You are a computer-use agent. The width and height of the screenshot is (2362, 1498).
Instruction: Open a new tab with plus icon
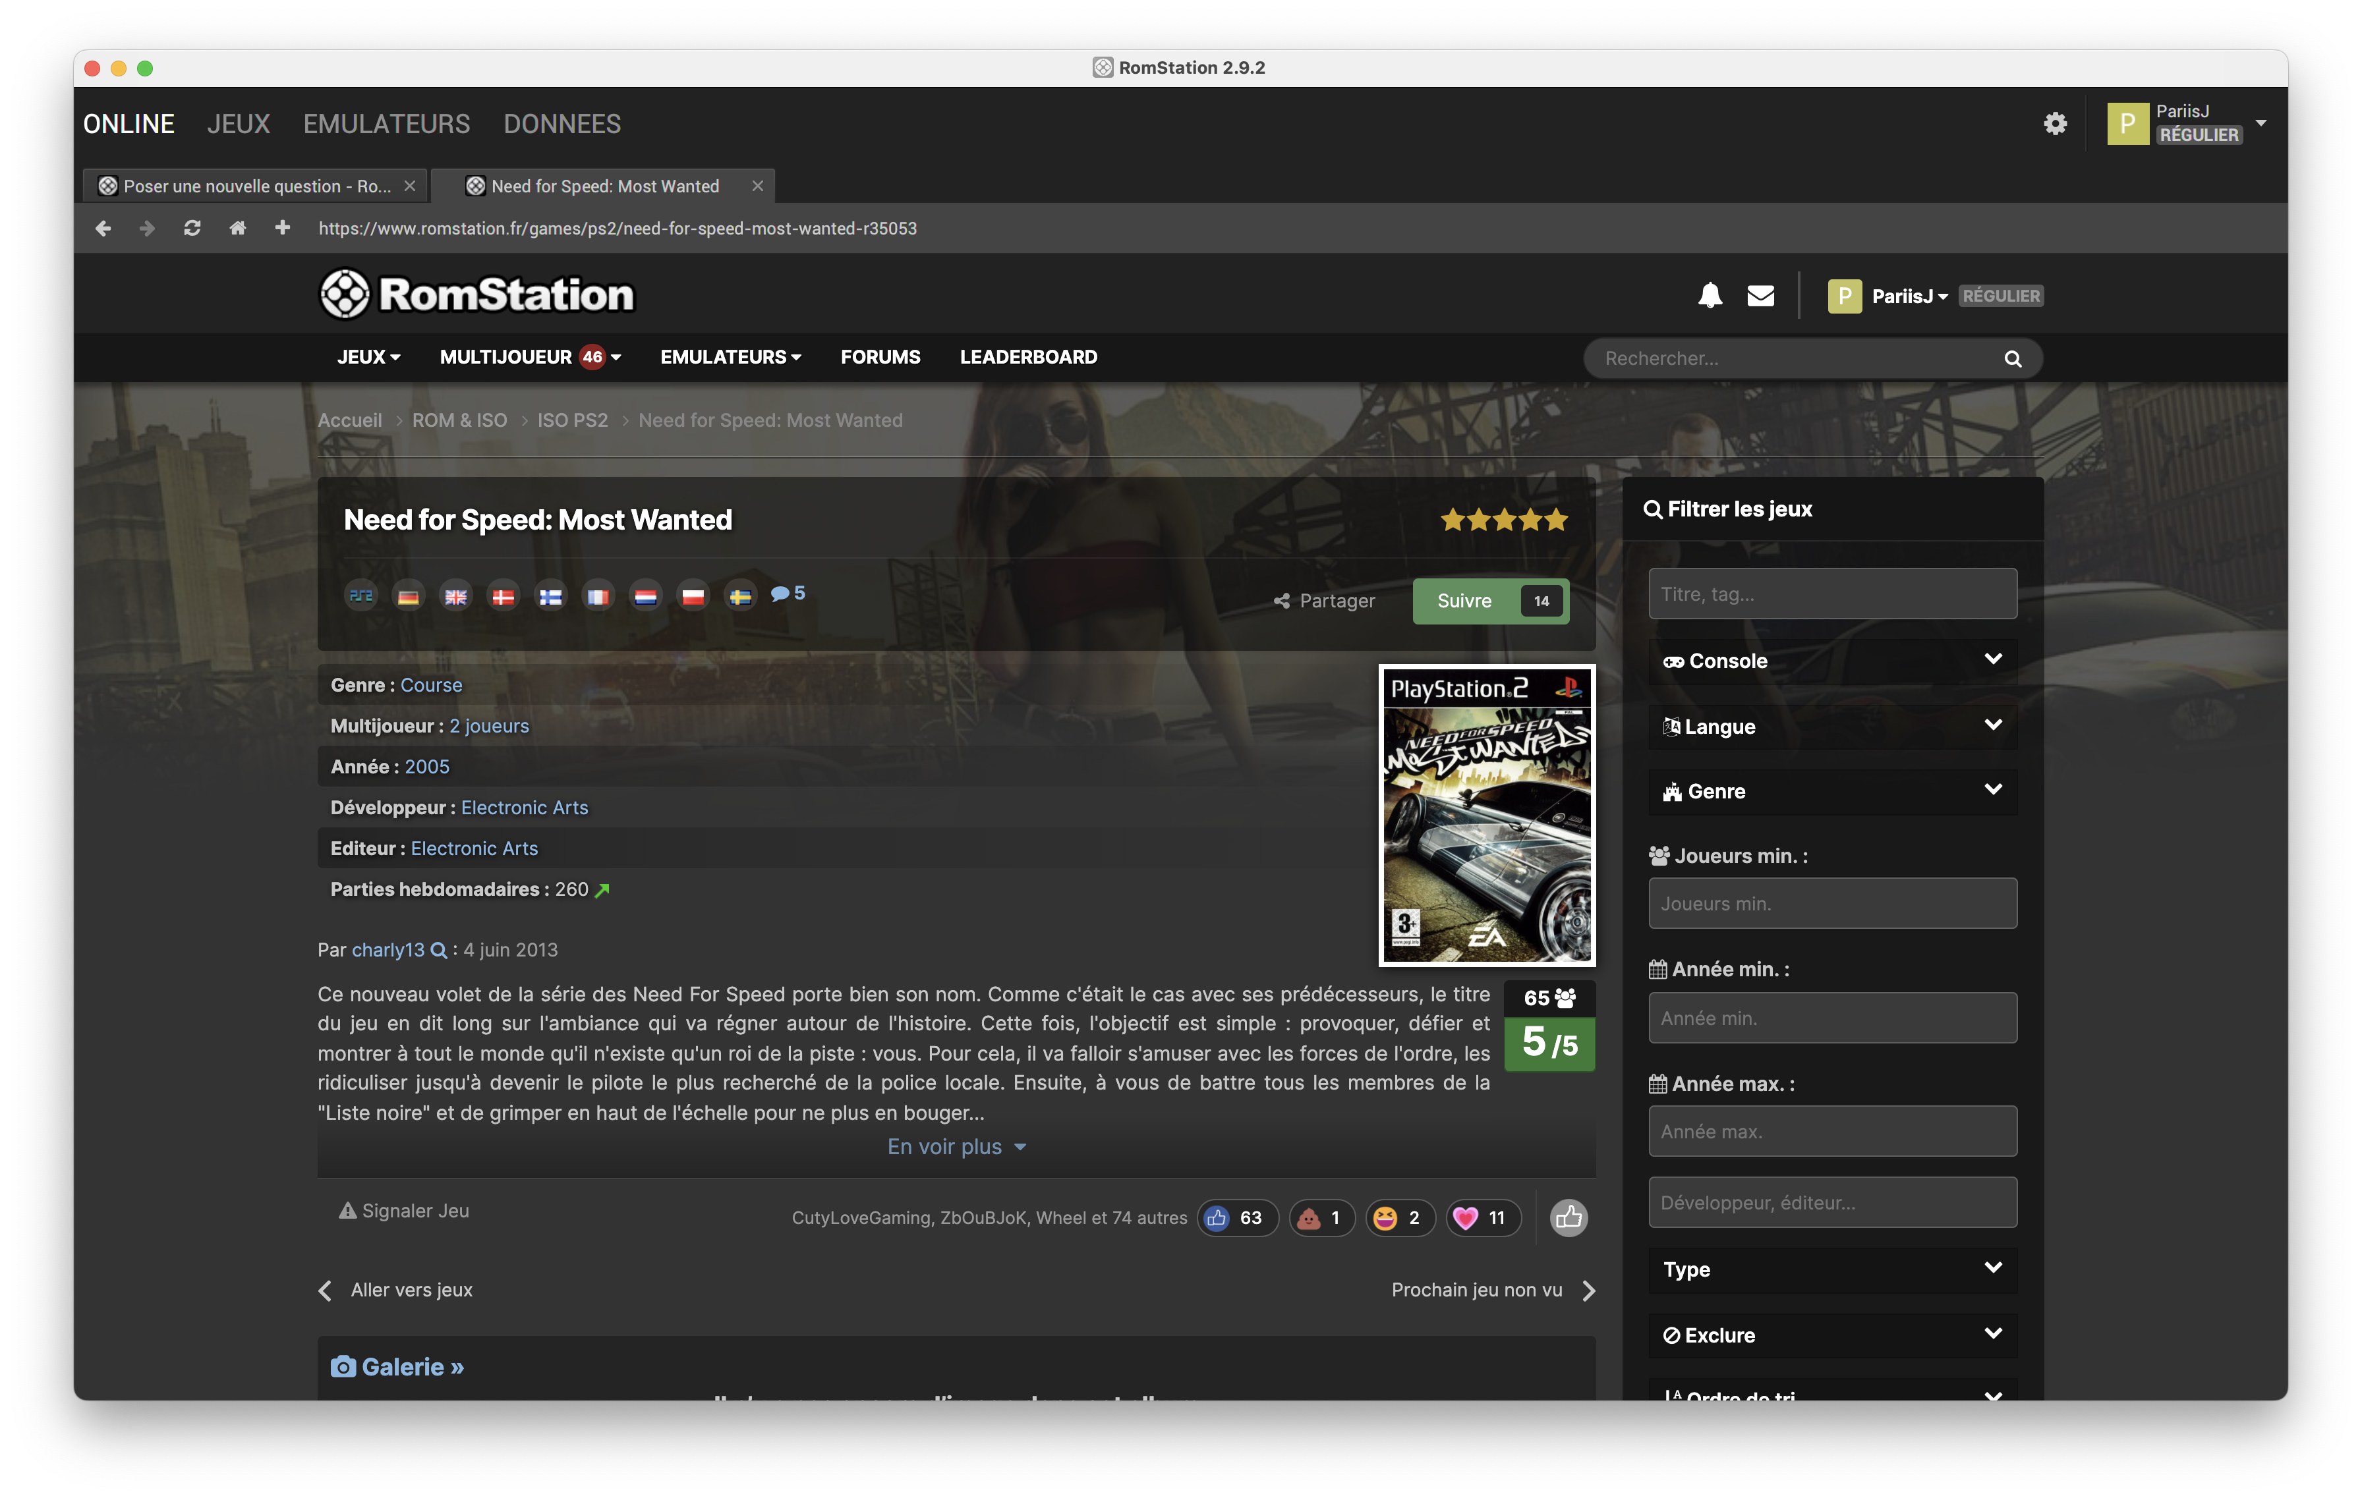point(283,229)
